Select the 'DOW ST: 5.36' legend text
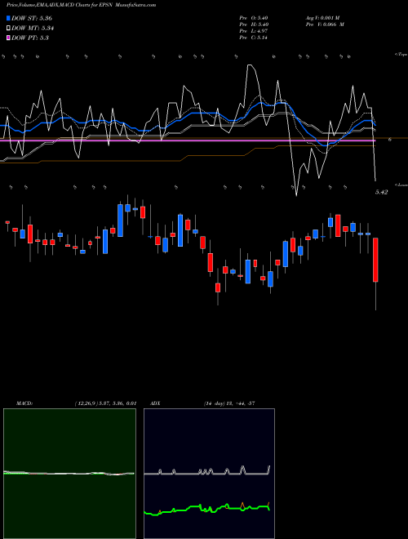This screenshot has height=539, width=408. pos(32,18)
